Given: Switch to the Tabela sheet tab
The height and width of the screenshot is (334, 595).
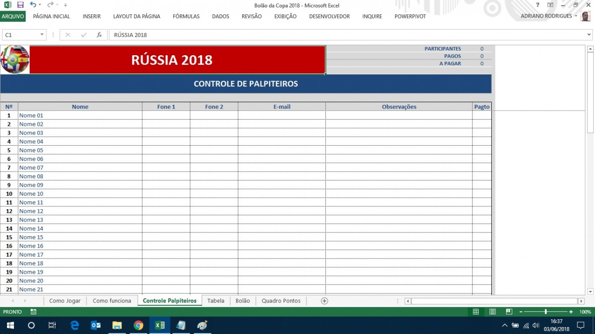Looking at the screenshot, I should point(216,301).
